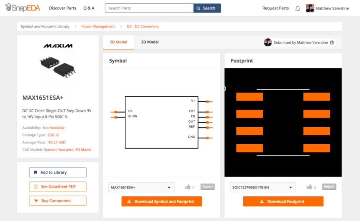This screenshot has height=221, width=360.
Task: Switch to the 3D Model tab
Action: pos(150,42)
